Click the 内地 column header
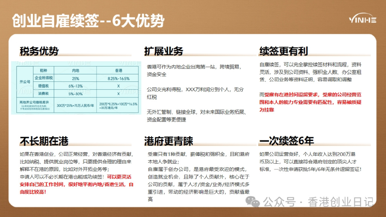 point(75,70)
